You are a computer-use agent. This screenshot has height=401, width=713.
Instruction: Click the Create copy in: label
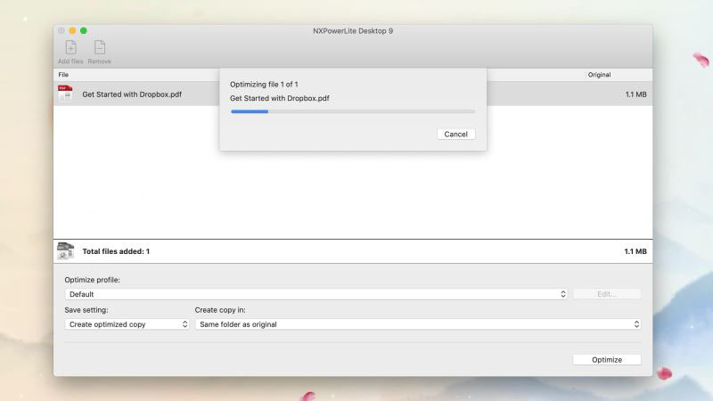tap(220, 309)
